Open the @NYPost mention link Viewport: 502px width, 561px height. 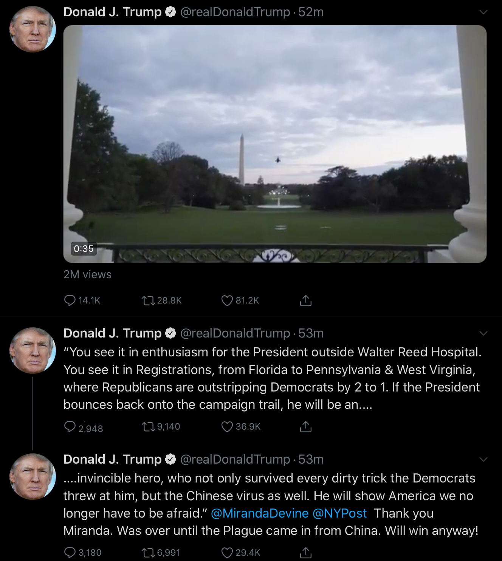point(340,513)
